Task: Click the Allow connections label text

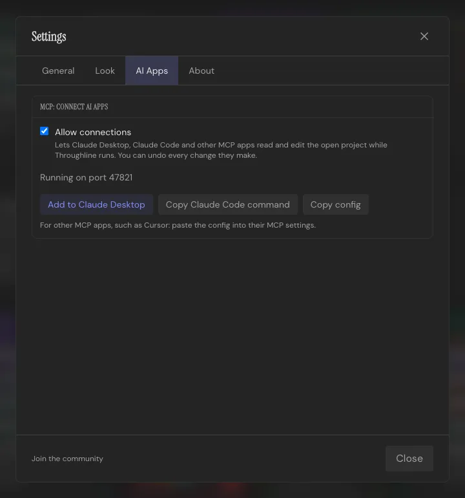Action: tap(93, 132)
